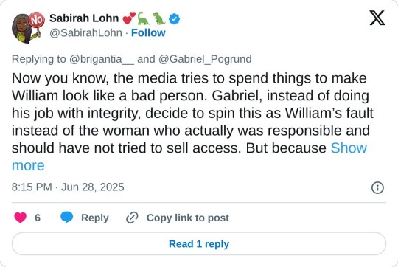The height and width of the screenshot is (267, 398).
Task: Open the @brigantia__ mention
Action: pos(101,59)
